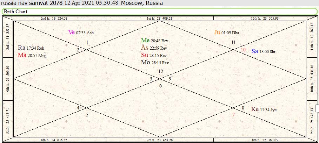The width and height of the screenshot is (319, 143).
Task: Select the 12th h. label on top border
Action: pyautogui.click(x=264, y=18)
